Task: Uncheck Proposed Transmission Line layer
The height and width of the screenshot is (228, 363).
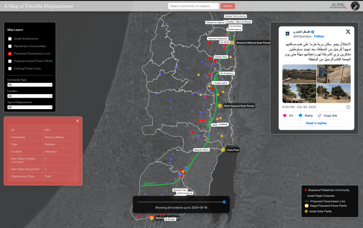Action: coord(10,53)
